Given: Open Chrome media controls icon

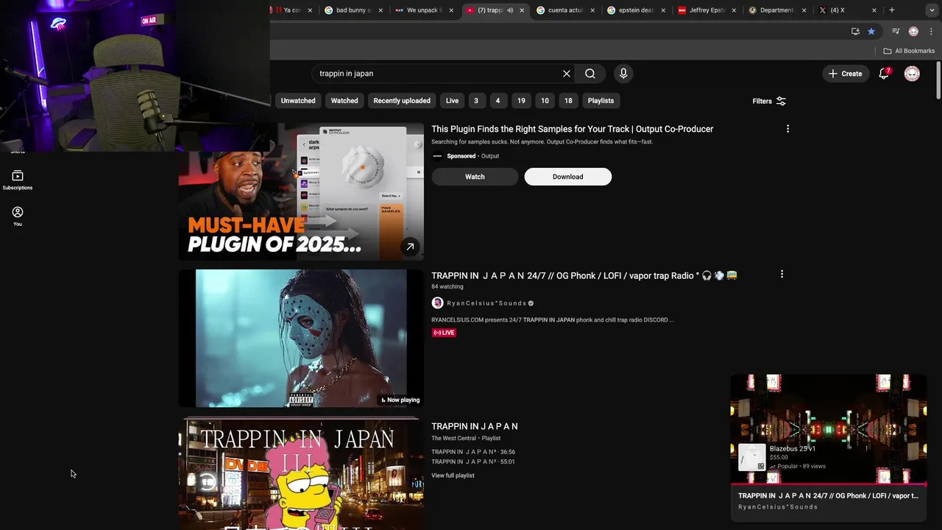Looking at the screenshot, I should (x=896, y=31).
